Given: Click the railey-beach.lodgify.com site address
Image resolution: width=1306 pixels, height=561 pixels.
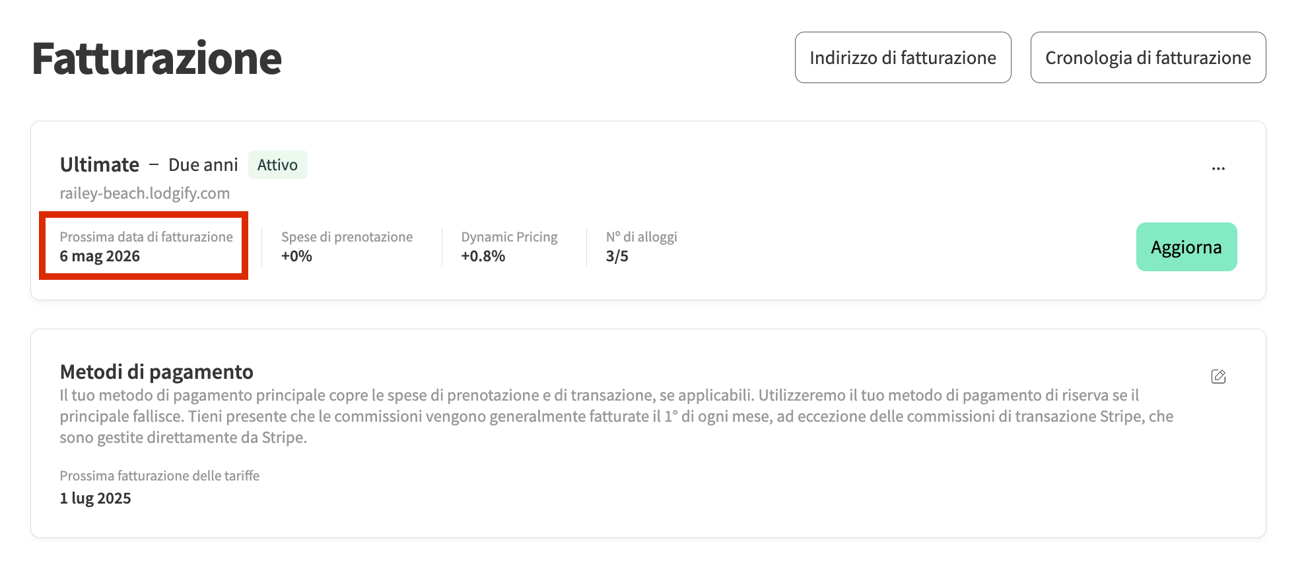Looking at the screenshot, I should (145, 193).
